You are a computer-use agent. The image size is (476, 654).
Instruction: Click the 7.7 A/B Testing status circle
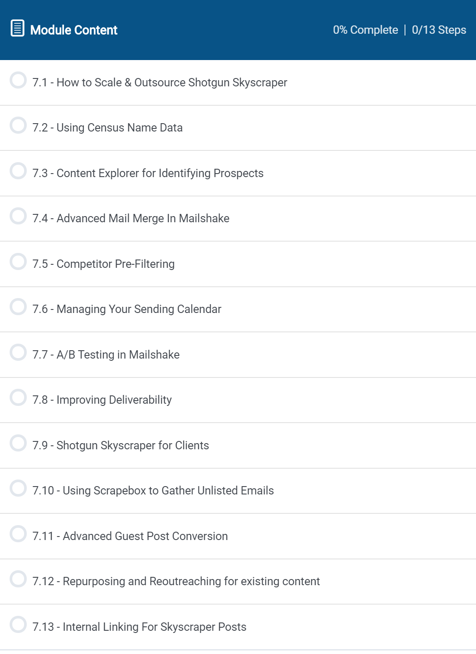(x=18, y=352)
